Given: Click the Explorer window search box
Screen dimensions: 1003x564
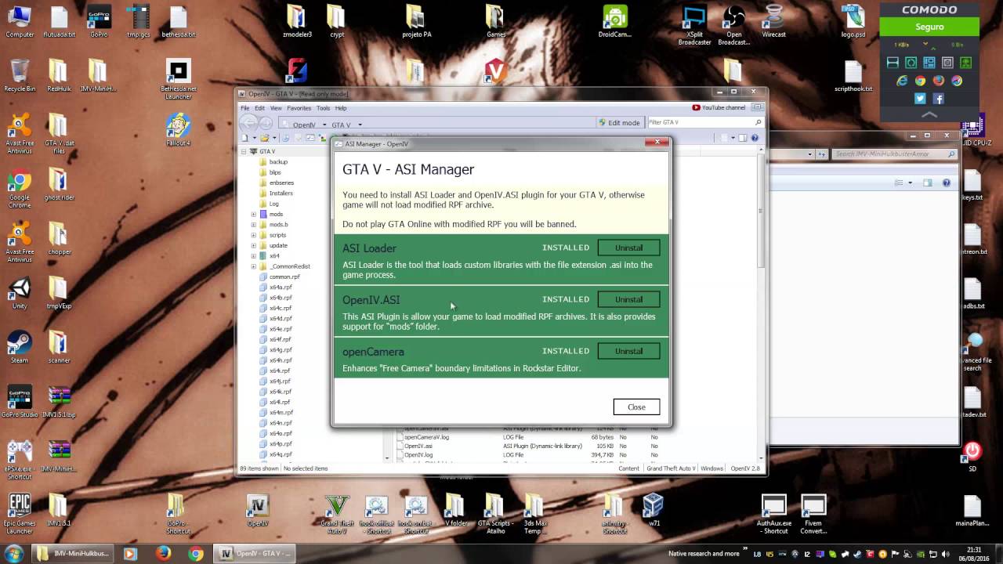Looking at the screenshot, I should coord(895,154).
